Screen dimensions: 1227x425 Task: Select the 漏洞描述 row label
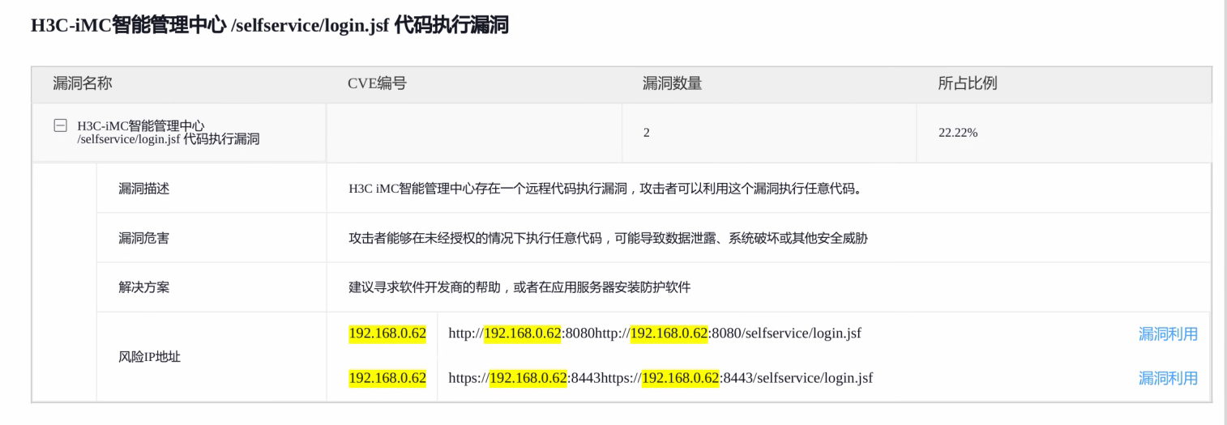(x=144, y=189)
